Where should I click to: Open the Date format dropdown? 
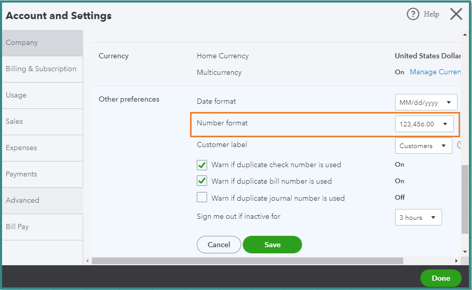pos(426,102)
